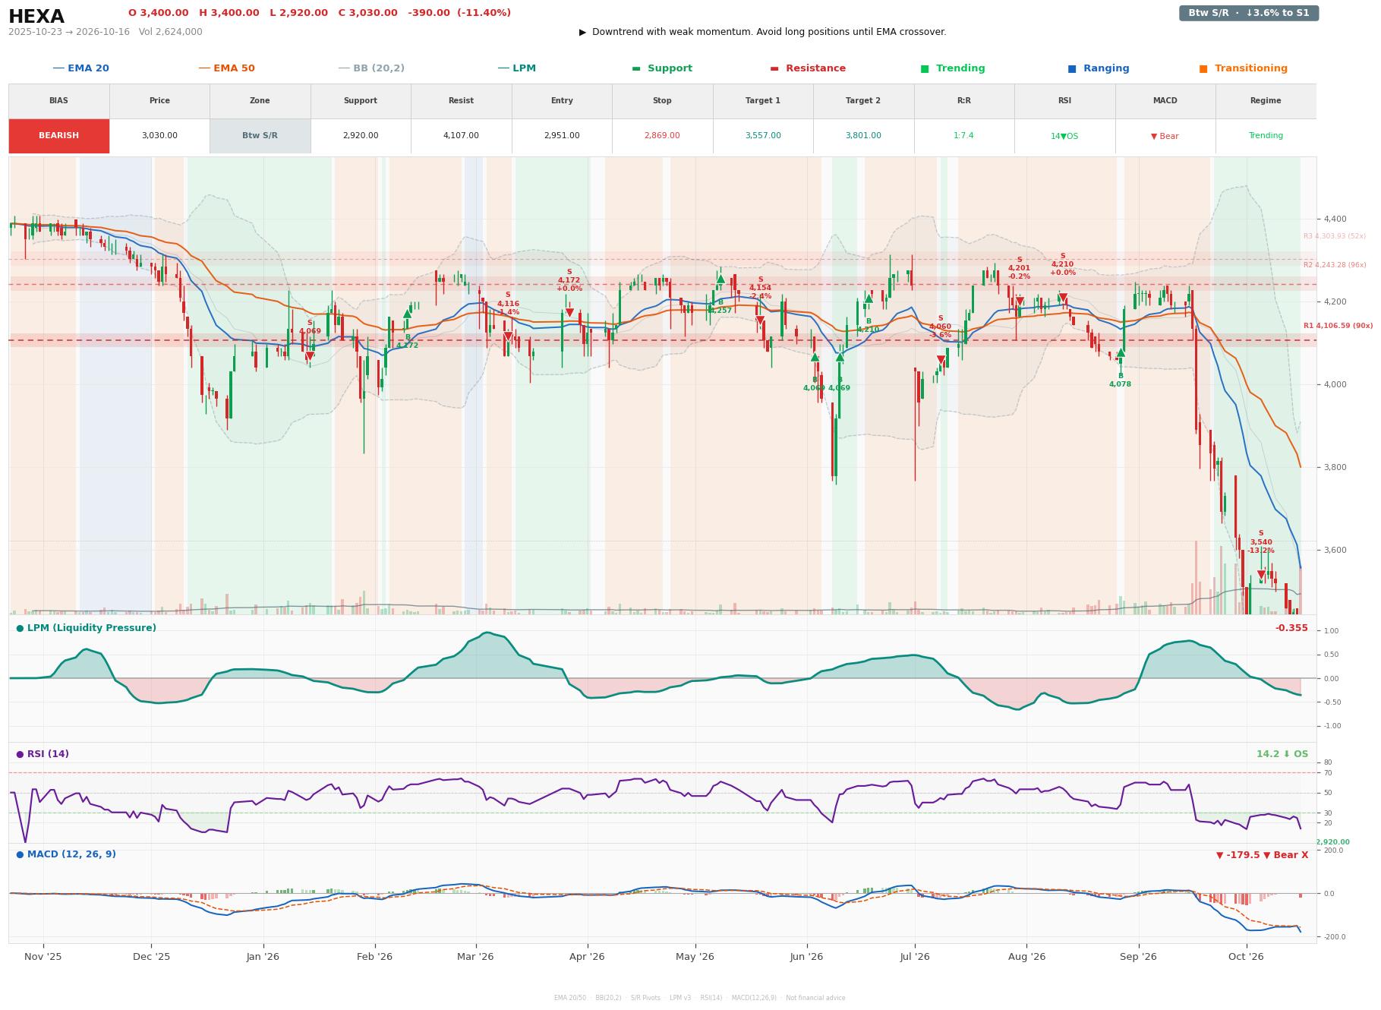Click the Entry value 2,951.00
This screenshot has width=1381, height=1010.
pyautogui.click(x=562, y=136)
